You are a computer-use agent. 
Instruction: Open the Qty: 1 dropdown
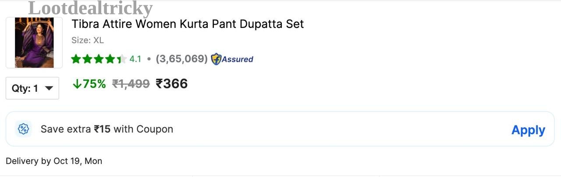[x=32, y=88]
